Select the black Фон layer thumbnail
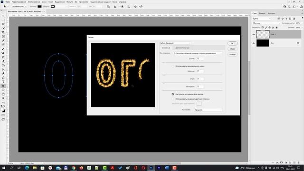Screen dimensions: 304x171 point(263,43)
